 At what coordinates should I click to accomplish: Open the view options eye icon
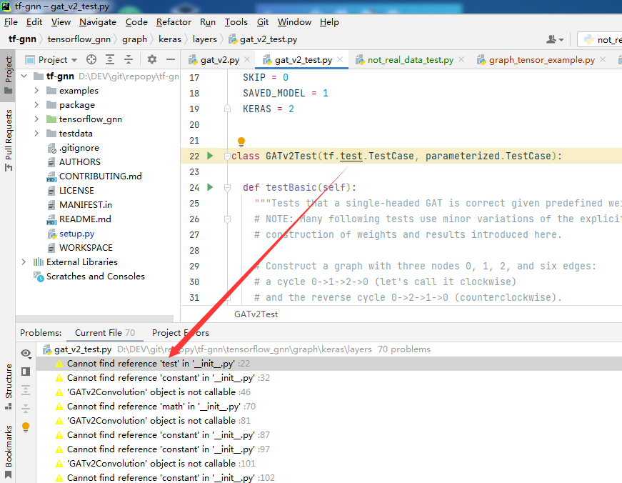(x=26, y=354)
